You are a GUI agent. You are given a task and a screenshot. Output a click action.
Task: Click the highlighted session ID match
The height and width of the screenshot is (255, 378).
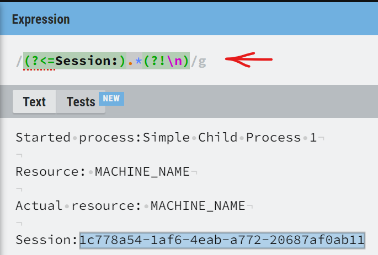[222, 240]
